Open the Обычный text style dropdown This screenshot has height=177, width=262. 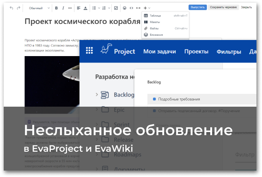39,8
